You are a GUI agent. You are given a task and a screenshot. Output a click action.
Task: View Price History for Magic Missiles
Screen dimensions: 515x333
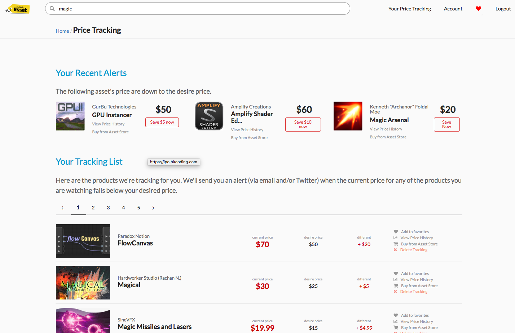pos(417,321)
